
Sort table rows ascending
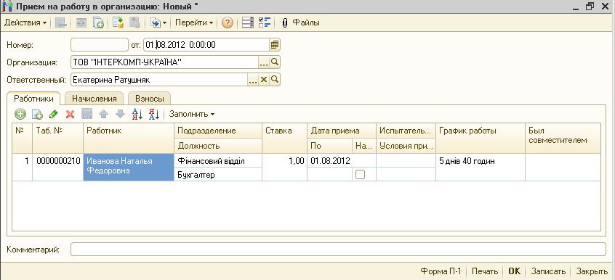coord(137,115)
